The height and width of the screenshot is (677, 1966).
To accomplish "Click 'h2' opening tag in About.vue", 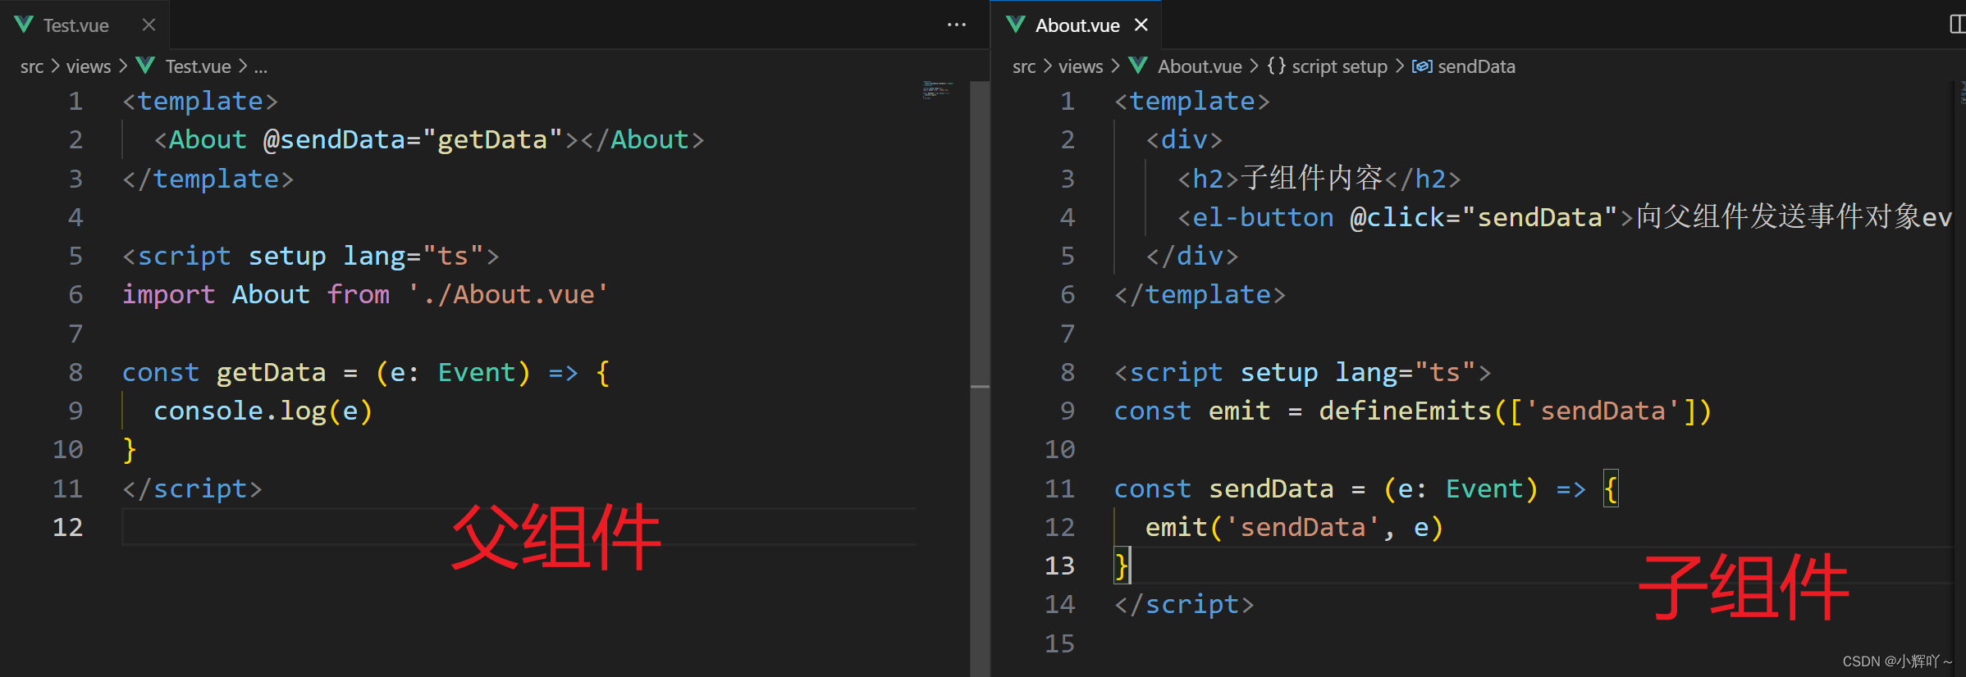I will point(1208,179).
